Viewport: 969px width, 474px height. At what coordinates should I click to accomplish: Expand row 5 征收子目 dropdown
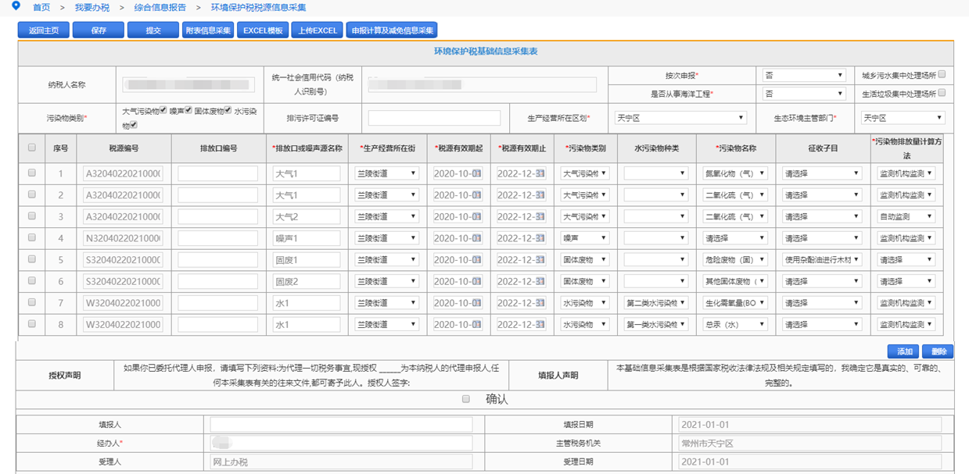[822, 260]
